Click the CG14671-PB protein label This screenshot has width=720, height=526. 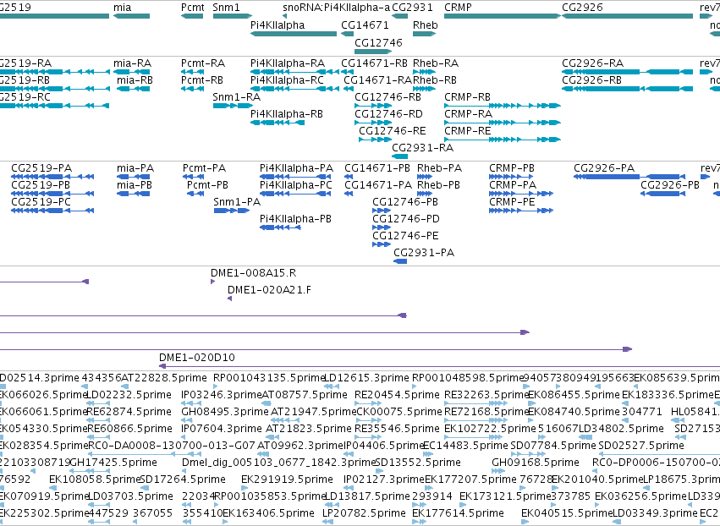click(x=377, y=168)
